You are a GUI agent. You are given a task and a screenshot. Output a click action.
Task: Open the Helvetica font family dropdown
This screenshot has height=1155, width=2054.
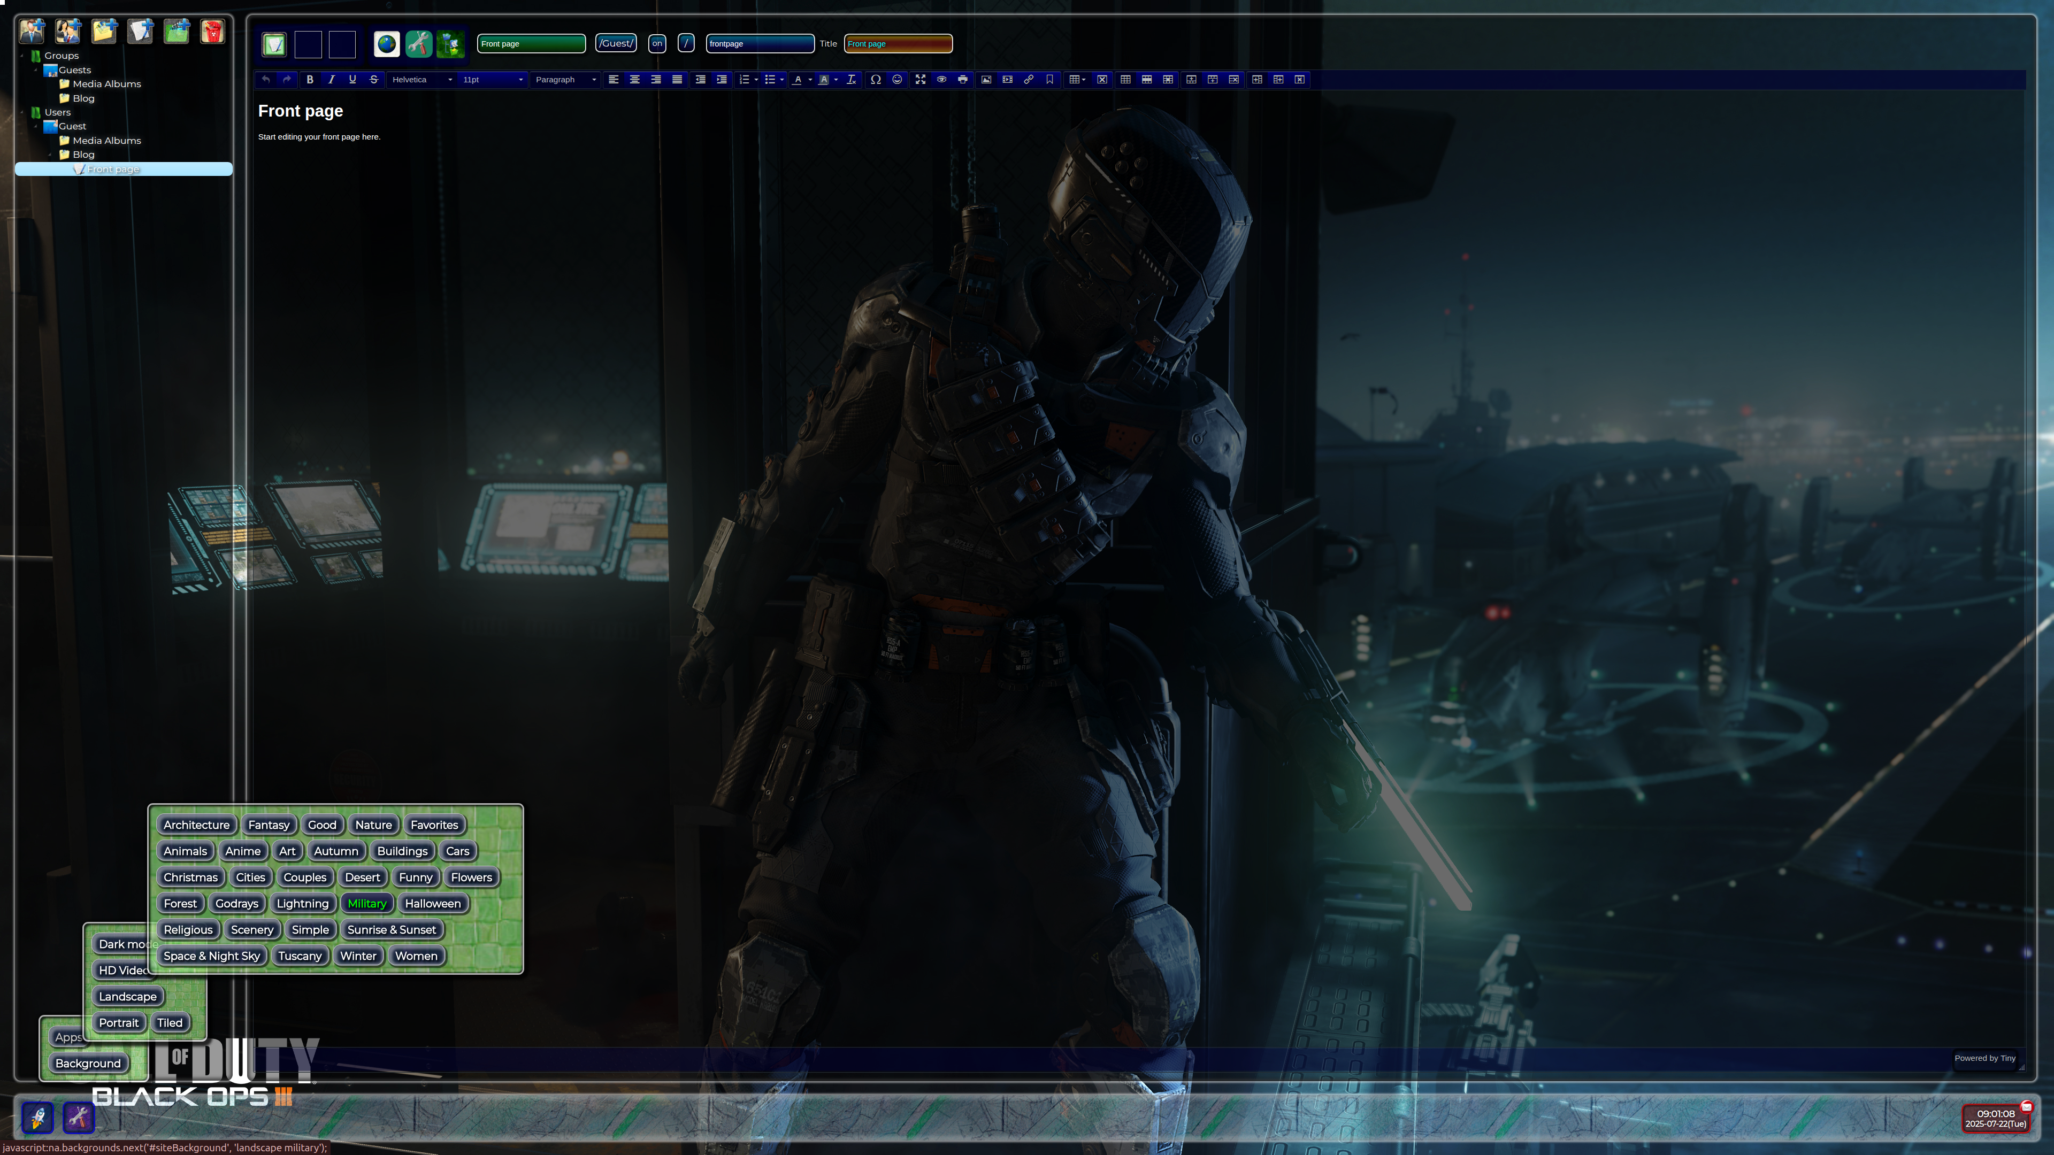click(421, 80)
